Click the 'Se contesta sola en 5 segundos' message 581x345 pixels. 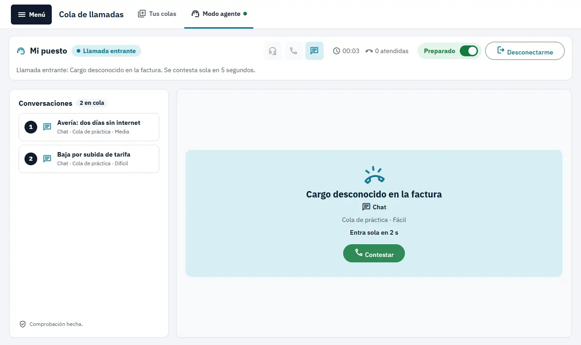pyautogui.click(x=209, y=70)
